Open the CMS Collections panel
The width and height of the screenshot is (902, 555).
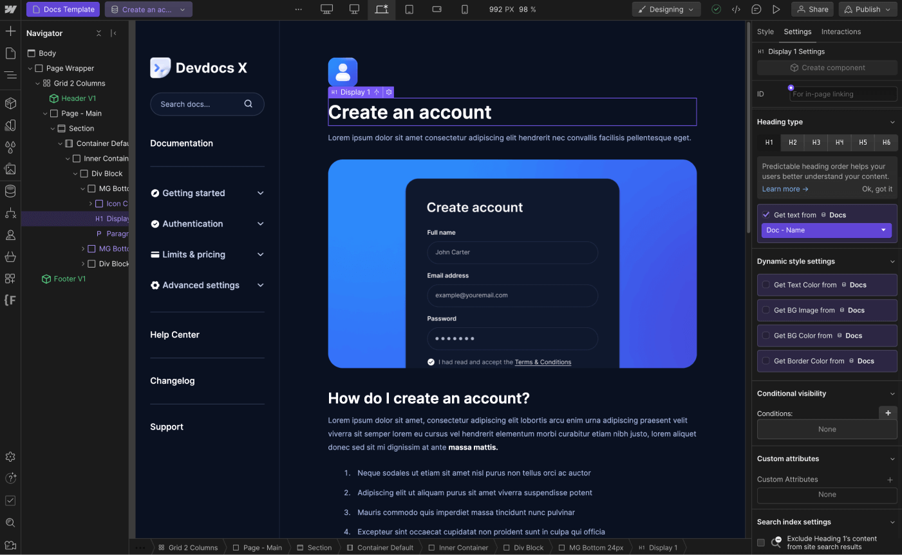coord(10,191)
